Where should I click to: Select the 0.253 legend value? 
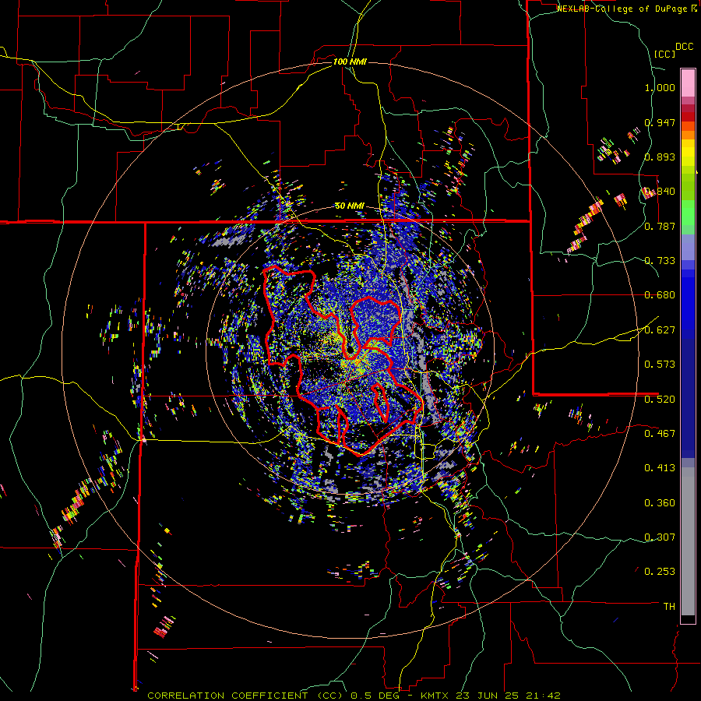[x=660, y=572]
